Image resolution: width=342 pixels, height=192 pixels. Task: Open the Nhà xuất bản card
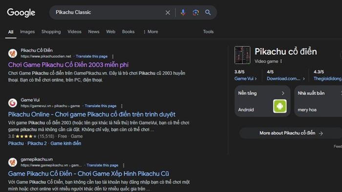pyautogui.click(x=318, y=101)
